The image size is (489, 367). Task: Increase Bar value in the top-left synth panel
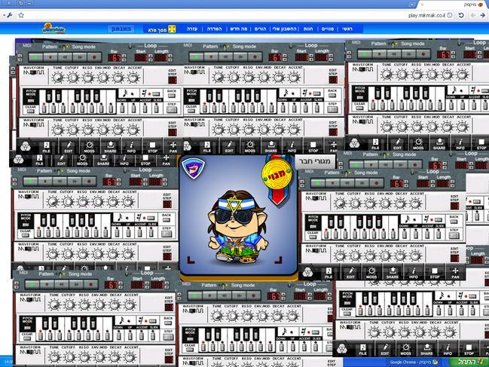[x=124, y=56]
